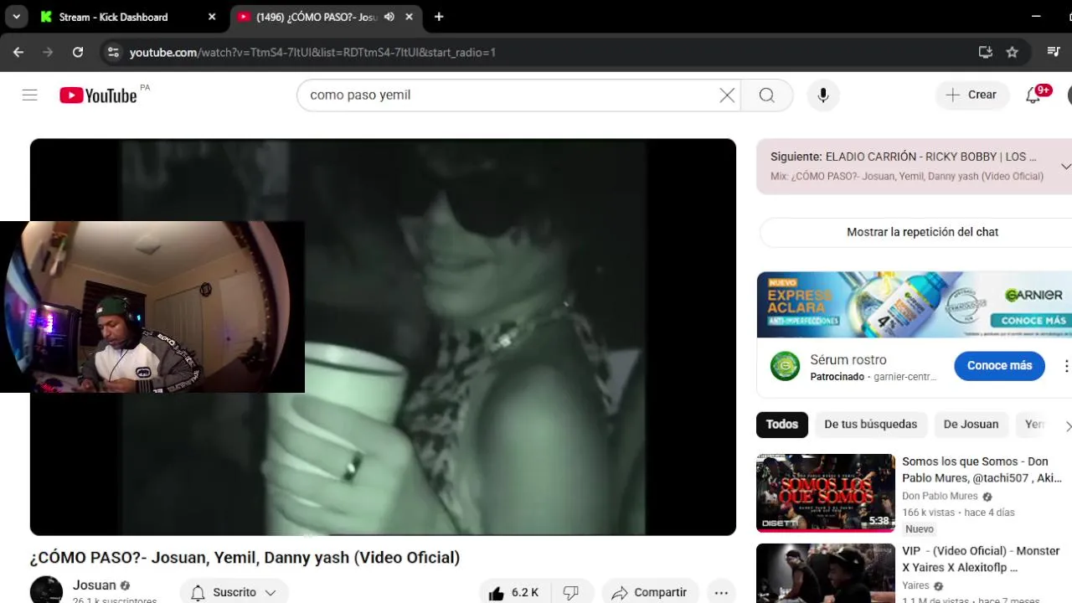Open more actions three-dot menu under video
This screenshot has width=1072, height=603.
click(x=721, y=592)
